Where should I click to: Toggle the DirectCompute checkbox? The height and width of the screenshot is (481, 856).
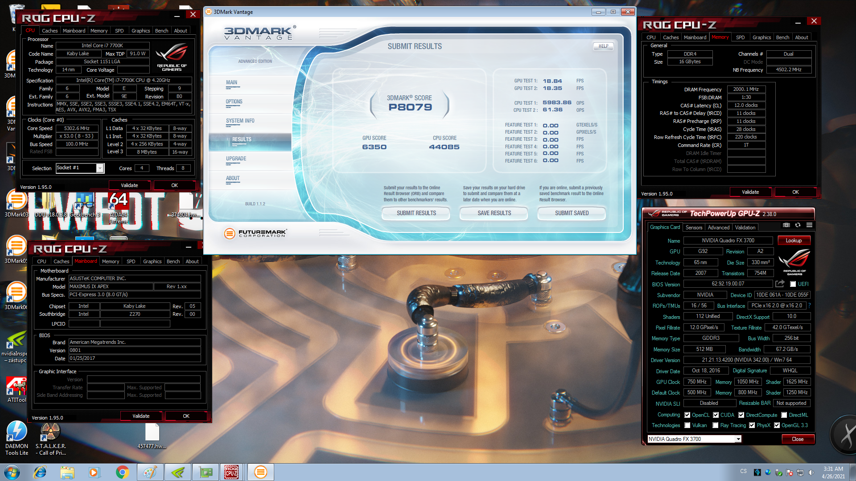pos(741,415)
